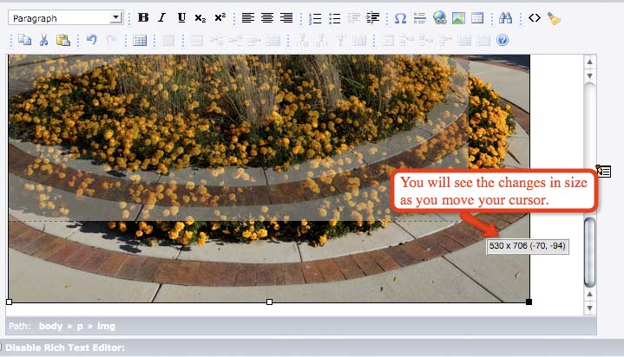624x357 pixels.
Task: Toggle underline formatting
Action: click(181, 17)
